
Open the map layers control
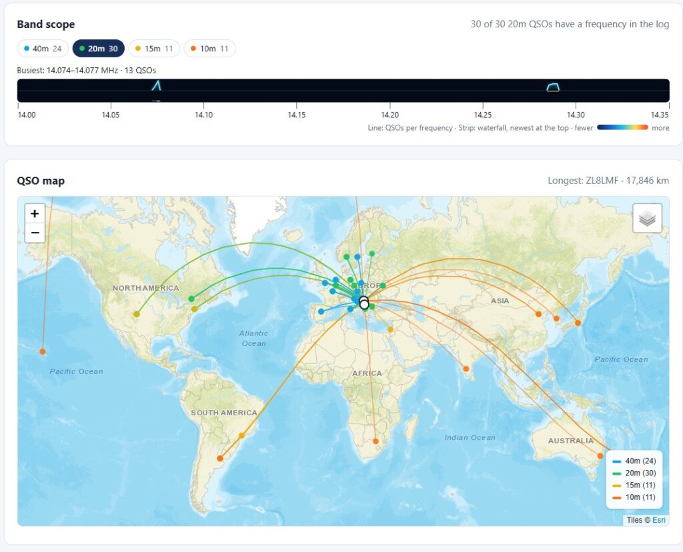[647, 217]
